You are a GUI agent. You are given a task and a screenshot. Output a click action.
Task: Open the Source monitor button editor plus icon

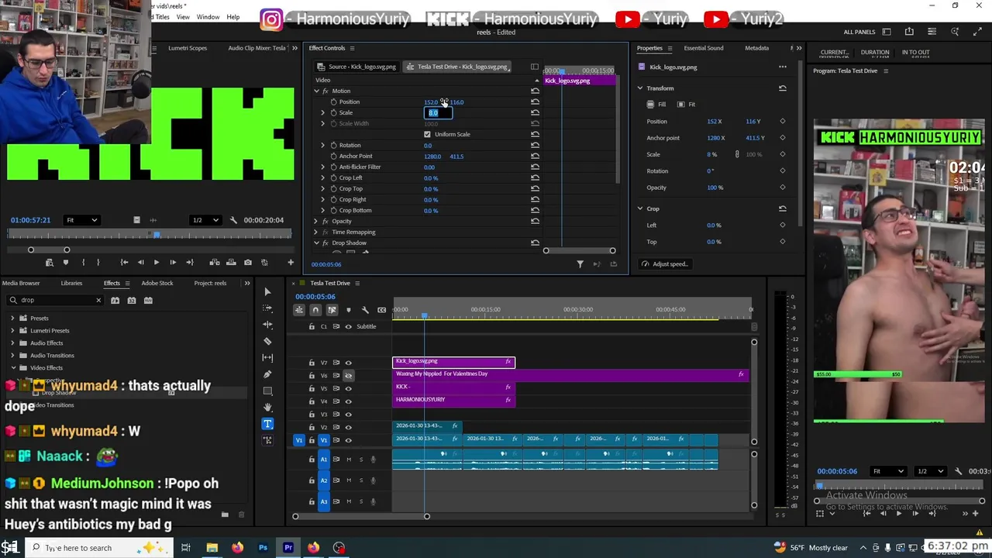291,262
